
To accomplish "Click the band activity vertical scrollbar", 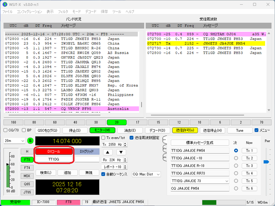I will (x=141, y=105).
